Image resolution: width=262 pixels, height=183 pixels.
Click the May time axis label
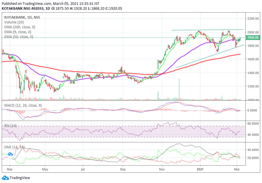[45, 169]
